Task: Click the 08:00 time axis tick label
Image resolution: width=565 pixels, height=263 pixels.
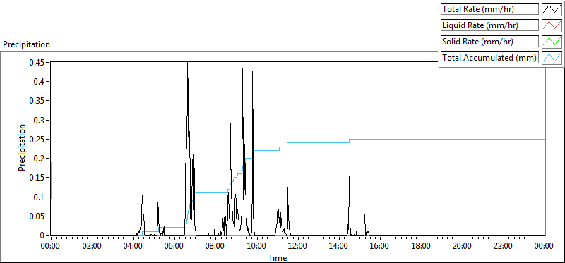Action: 215,246
